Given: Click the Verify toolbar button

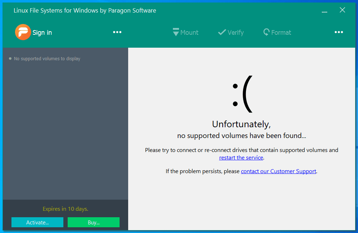Looking at the screenshot, I should tap(231, 32).
